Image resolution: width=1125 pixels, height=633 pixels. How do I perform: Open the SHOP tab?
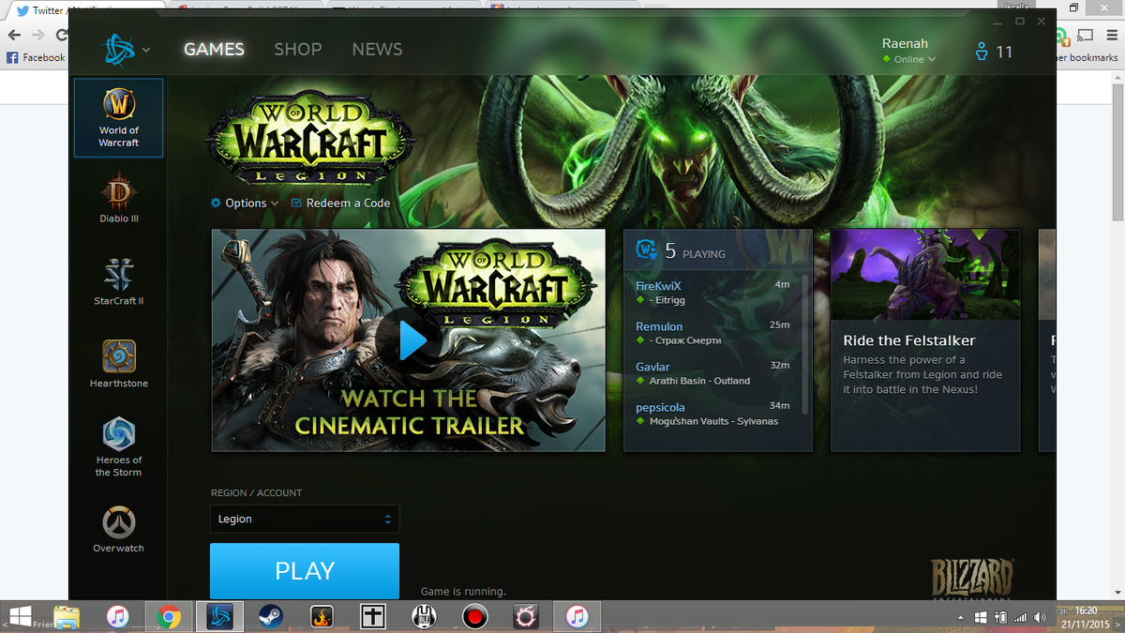click(x=298, y=49)
